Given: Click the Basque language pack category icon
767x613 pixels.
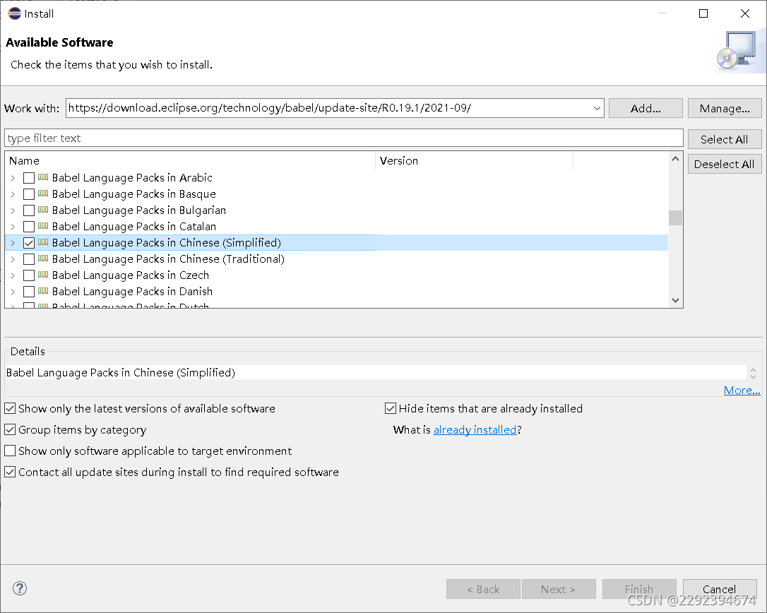Looking at the screenshot, I should pos(43,194).
